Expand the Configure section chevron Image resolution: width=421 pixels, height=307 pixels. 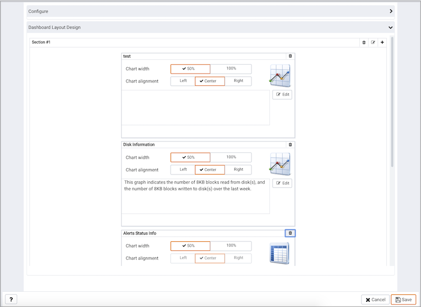tap(391, 11)
